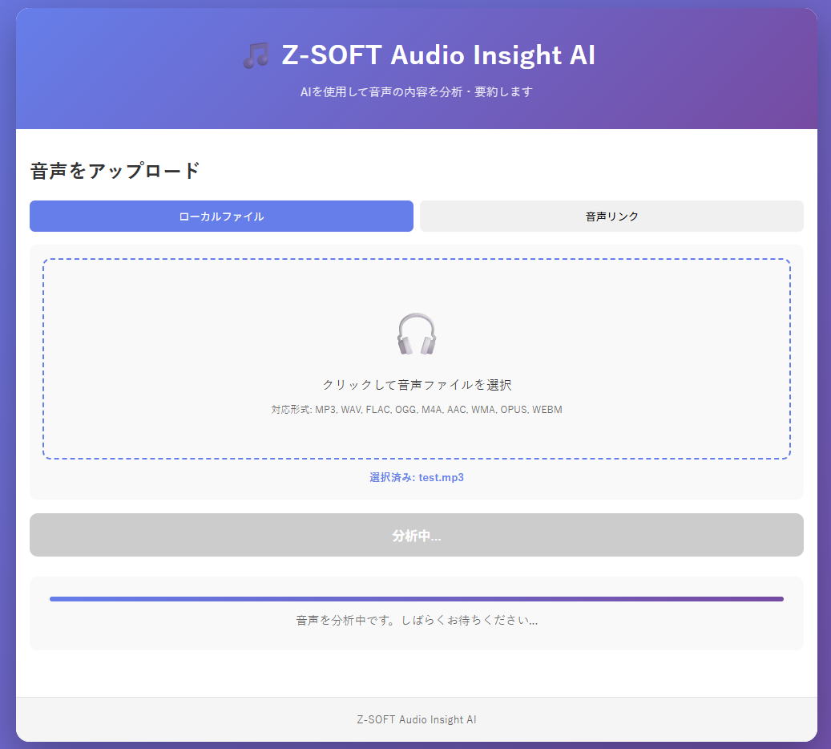
Task: Click the Z-SOFT Audio Insight AI header title
Action: [438, 56]
